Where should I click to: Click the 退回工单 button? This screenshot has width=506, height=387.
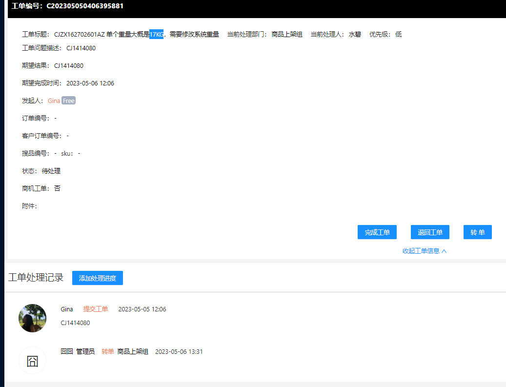(x=430, y=232)
